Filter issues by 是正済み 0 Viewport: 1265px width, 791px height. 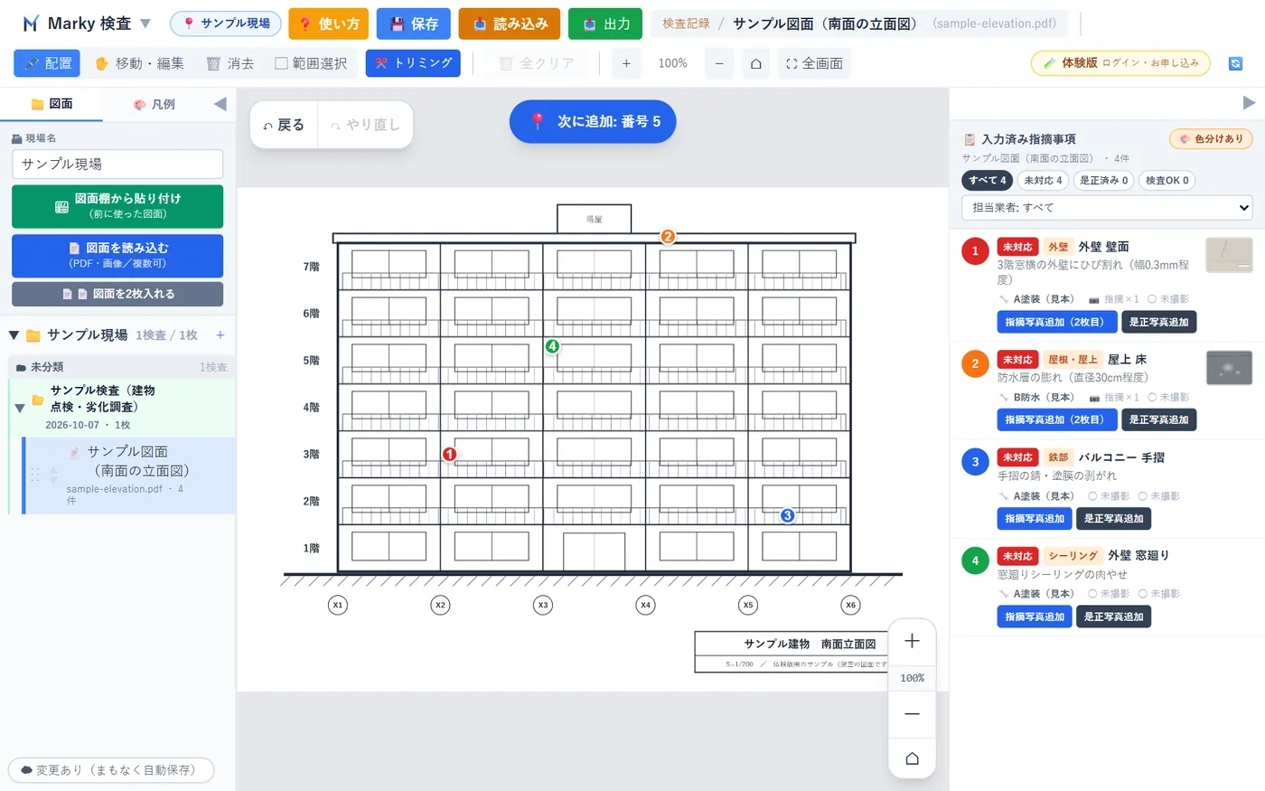coord(1103,180)
